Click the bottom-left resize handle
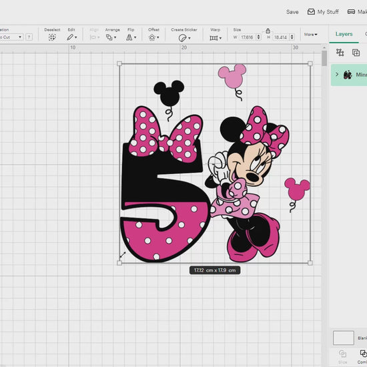 [x=119, y=263]
